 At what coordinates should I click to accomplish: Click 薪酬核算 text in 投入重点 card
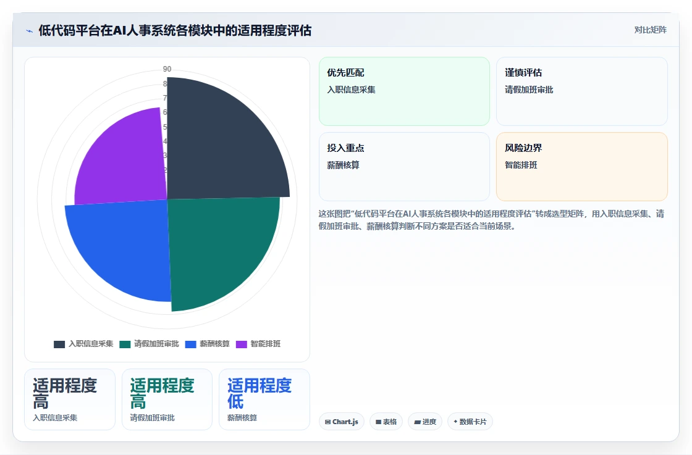(x=344, y=165)
